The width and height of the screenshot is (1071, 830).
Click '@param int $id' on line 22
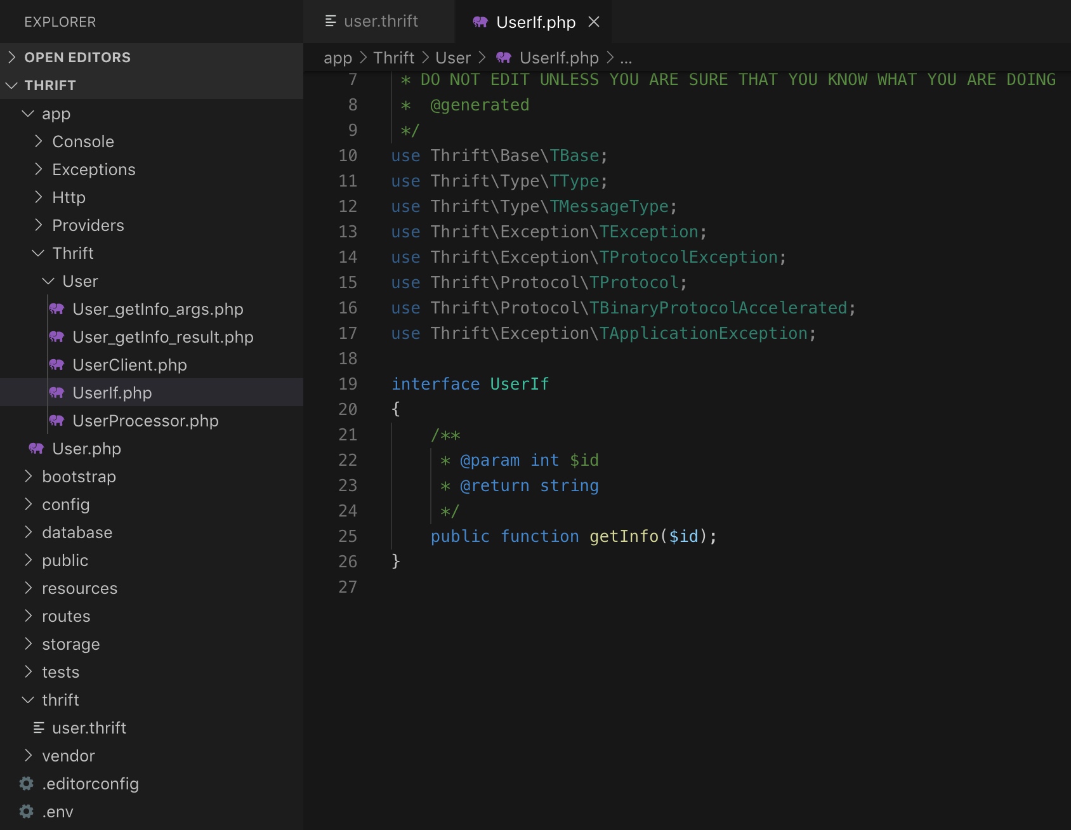click(x=529, y=460)
